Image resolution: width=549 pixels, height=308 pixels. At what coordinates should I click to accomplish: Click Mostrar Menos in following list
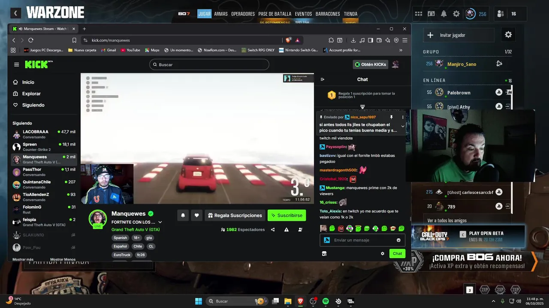pyautogui.click(x=63, y=259)
